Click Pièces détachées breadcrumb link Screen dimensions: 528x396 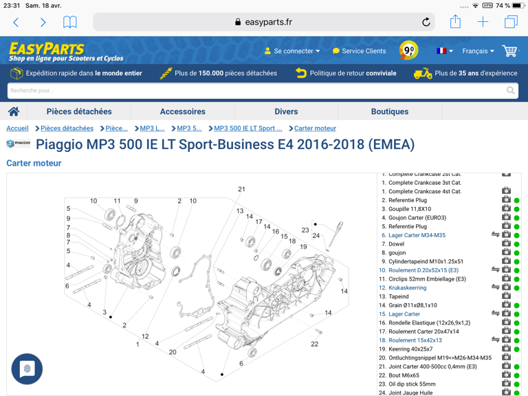(67, 129)
